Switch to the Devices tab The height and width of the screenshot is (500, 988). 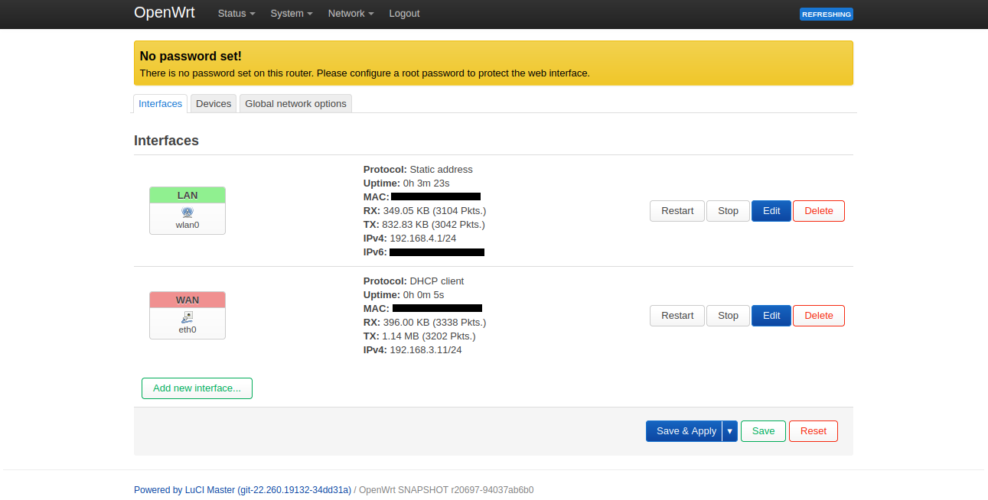pyautogui.click(x=214, y=104)
